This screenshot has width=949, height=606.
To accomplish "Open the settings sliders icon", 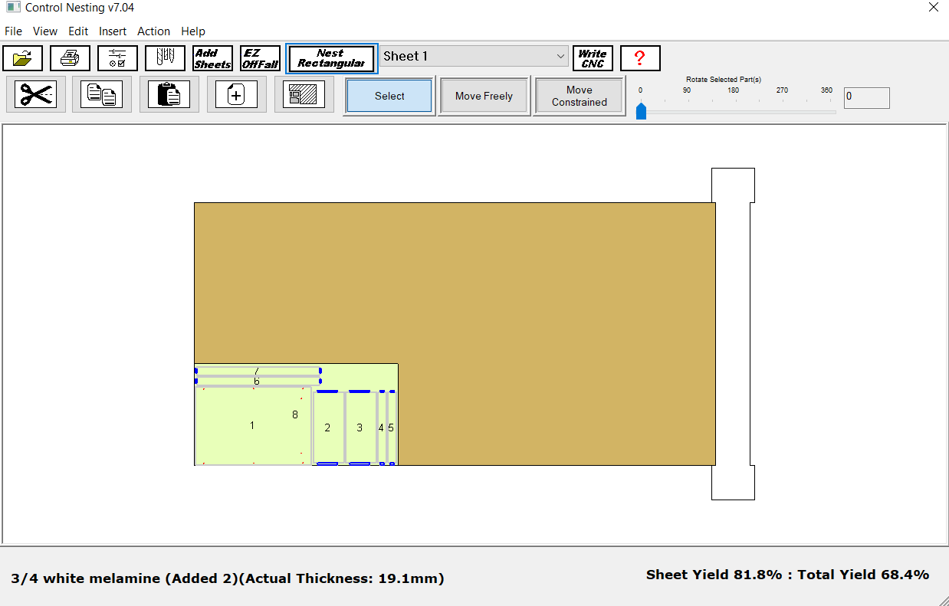I will [117, 58].
